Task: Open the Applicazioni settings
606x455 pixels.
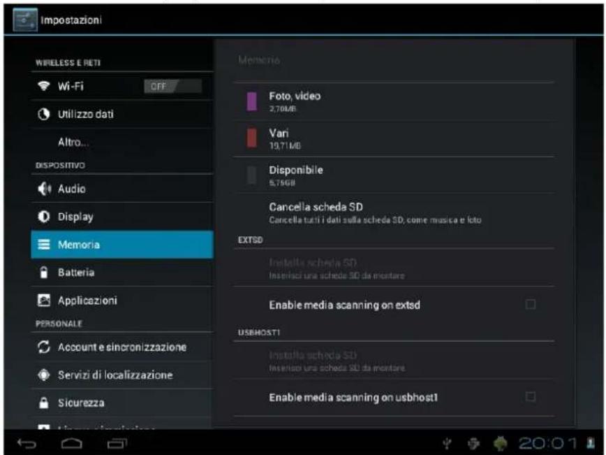Action: point(122,301)
